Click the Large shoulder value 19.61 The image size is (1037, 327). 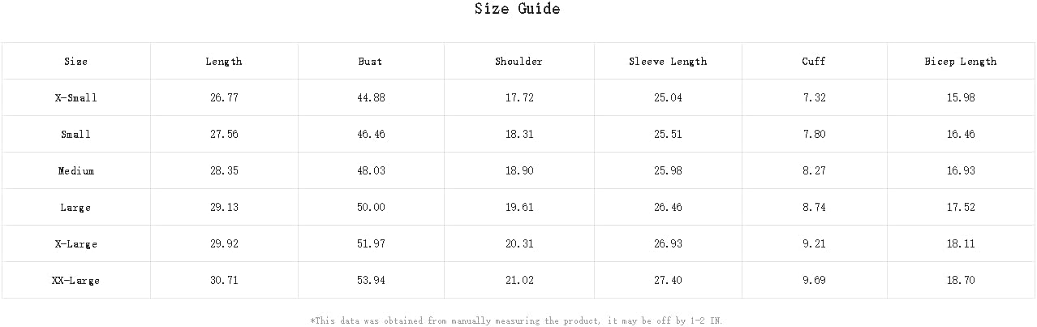tap(519, 207)
